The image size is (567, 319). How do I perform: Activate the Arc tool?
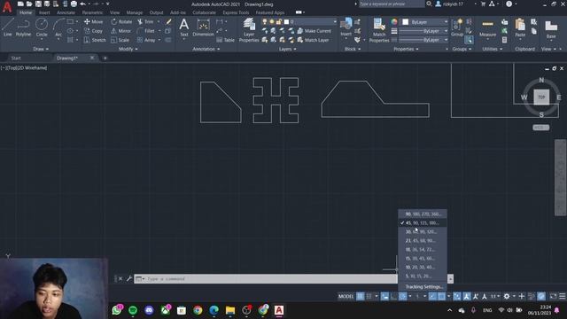pyautogui.click(x=58, y=27)
